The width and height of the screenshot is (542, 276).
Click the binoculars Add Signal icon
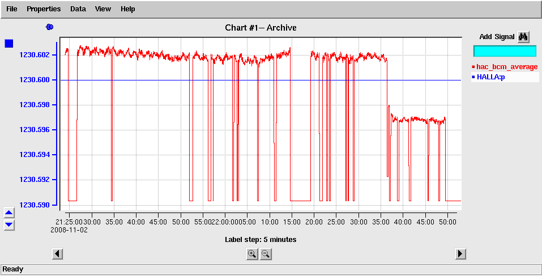[523, 37]
